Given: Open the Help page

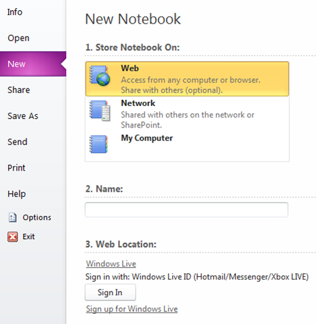Looking at the screenshot, I should tap(17, 194).
